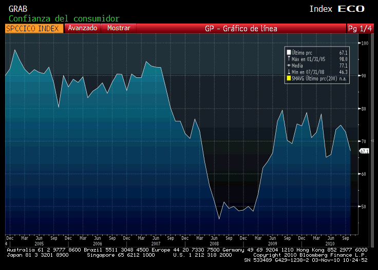Screen dimensions: 378x270
Task: Click the 60 y-axis label
Action: point(364,174)
